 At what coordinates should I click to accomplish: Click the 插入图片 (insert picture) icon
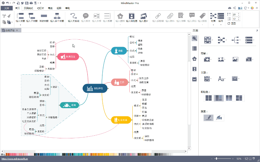point(143,16)
